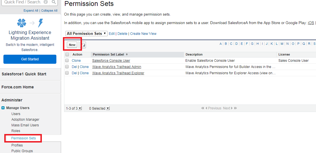Click the Lightning bolt icon
316x153 pixels.
pos(41,23)
